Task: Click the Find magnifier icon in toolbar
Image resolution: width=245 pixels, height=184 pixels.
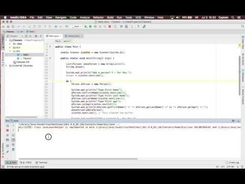Action: click(x=45, y=27)
